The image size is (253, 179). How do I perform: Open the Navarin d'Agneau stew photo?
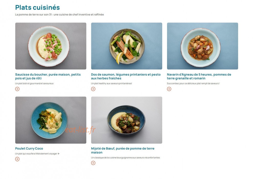tap(203, 46)
